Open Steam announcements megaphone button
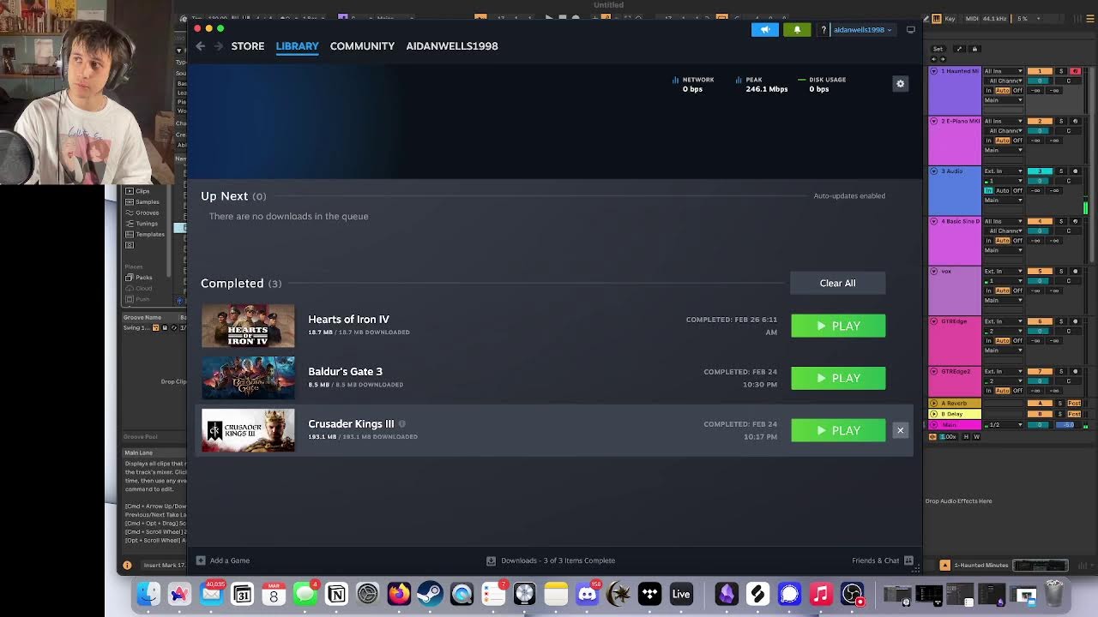1098x617 pixels. (765, 30)
